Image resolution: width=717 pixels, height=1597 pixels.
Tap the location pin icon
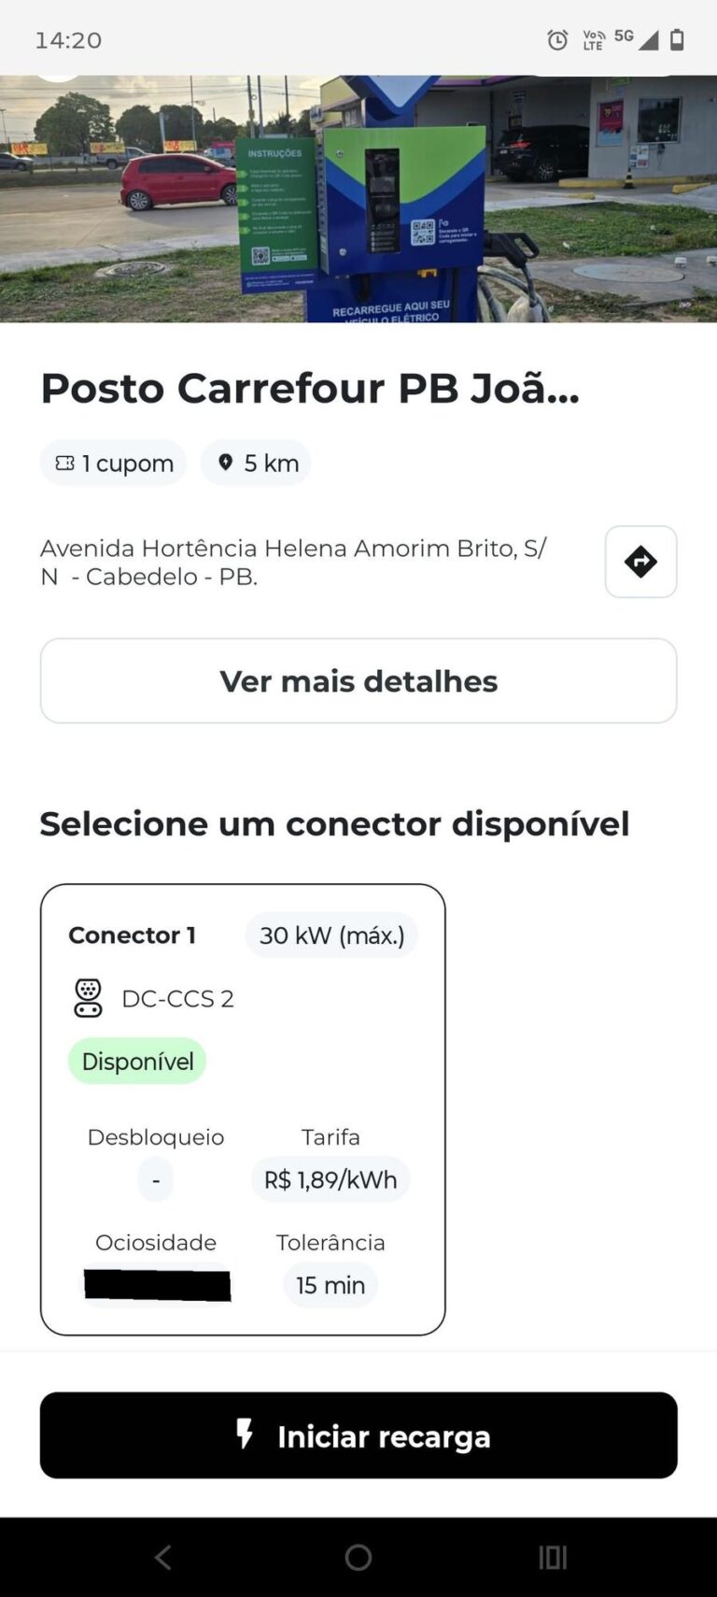point(225,462)
